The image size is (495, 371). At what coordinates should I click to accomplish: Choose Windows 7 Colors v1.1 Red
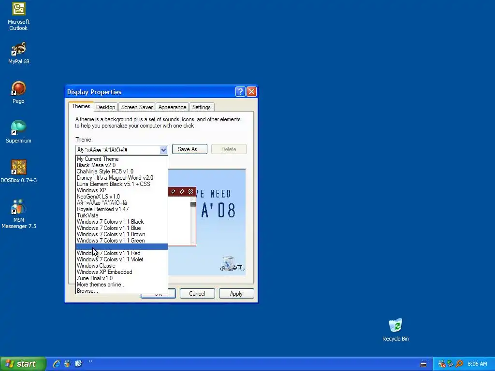pyautogui.click(x=121, y=253)
